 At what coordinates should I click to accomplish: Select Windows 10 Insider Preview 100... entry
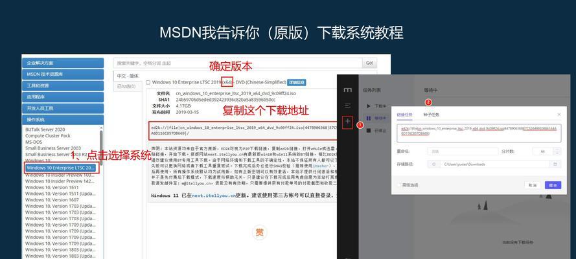point(60,175)
